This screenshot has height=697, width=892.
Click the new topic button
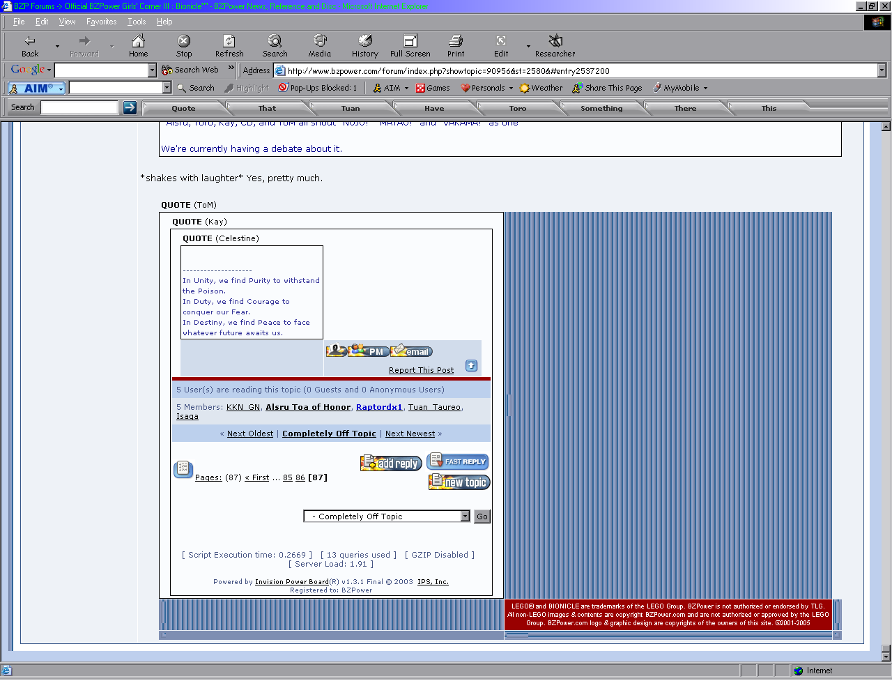pos(459,482)
